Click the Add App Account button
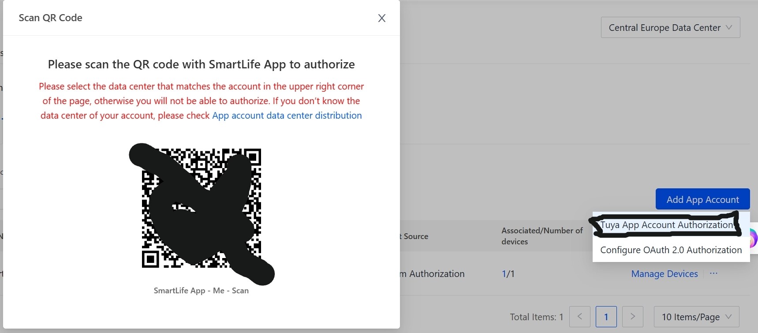This screenshot has width=758, height=333. coord(702,199)
